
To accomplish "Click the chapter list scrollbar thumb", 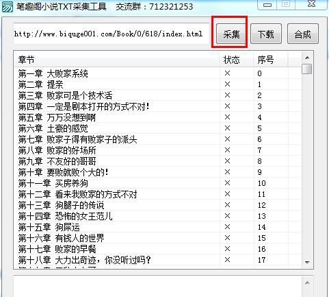I will (x=307, y=69).
